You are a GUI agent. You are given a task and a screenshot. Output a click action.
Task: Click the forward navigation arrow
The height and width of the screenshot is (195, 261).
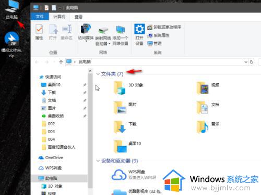point(46,62)
